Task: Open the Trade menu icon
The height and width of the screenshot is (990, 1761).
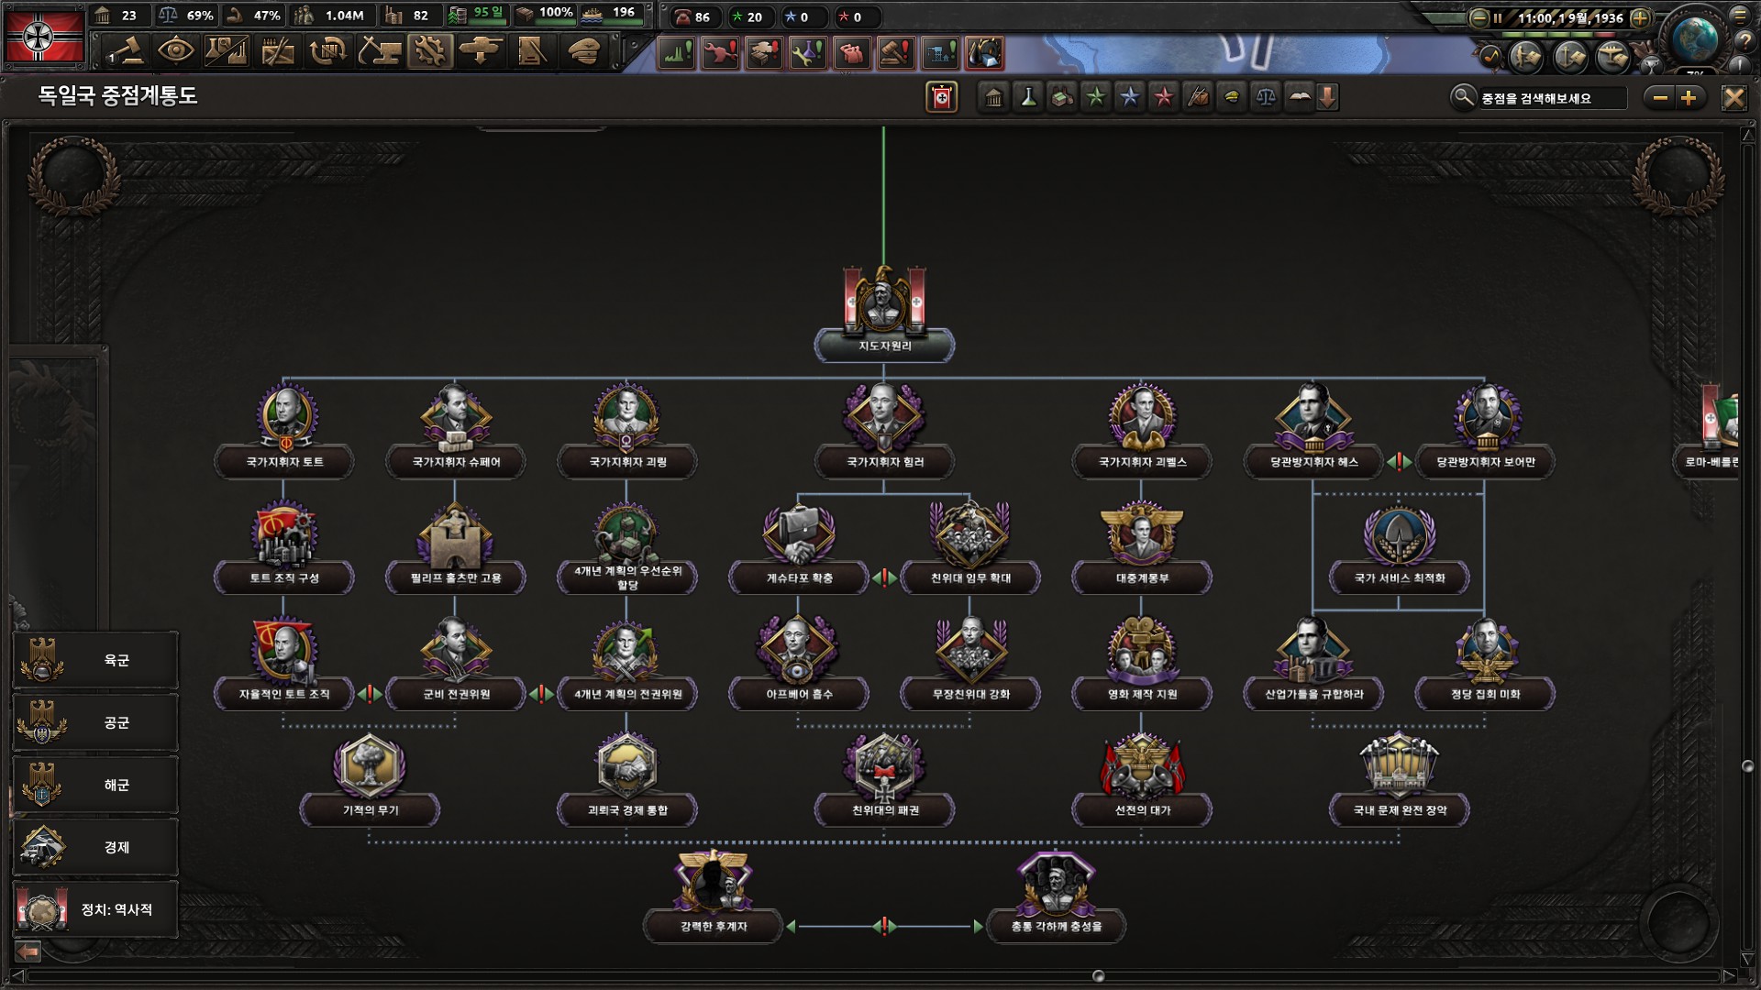Action: coord(327,52)
